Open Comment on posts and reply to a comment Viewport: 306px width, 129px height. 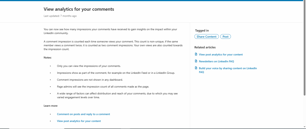tap(83, 114)
